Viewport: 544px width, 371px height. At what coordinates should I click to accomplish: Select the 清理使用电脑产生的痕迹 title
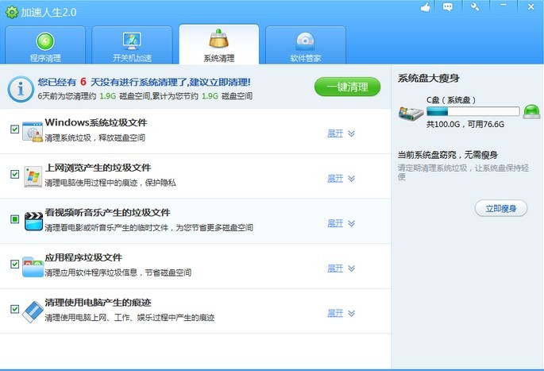pyautogui.click(x=98, y=303)
